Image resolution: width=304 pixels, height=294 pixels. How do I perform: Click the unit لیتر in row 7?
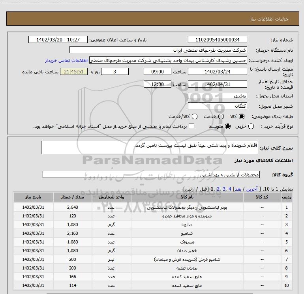point(111,260)
